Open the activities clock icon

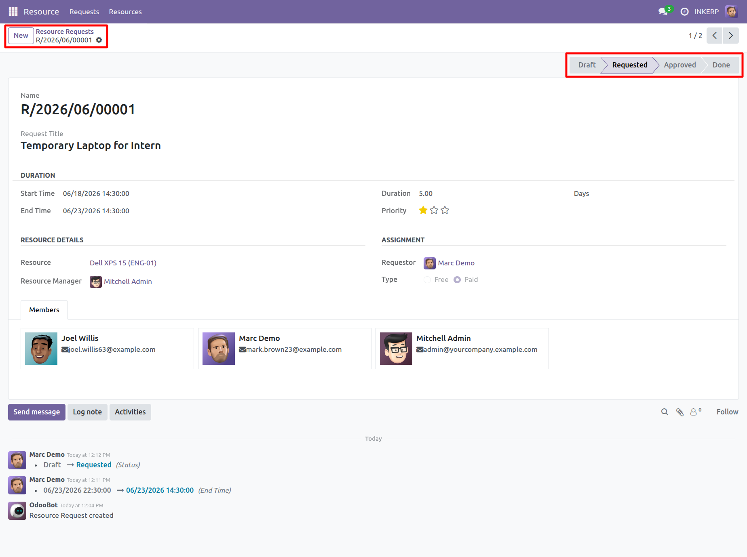[684, 12]
